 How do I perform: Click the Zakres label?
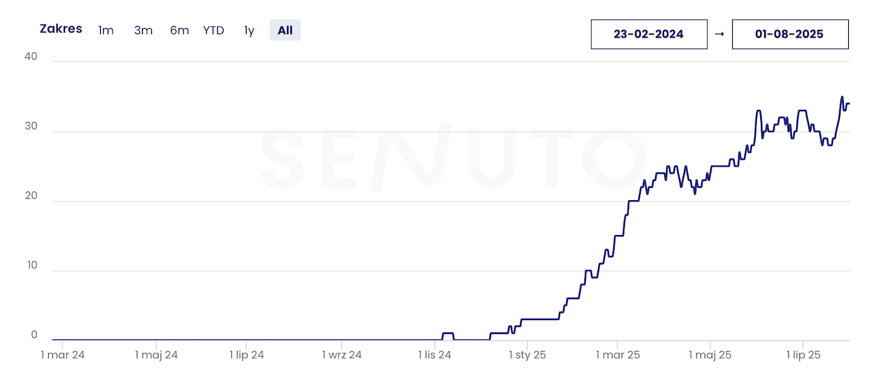pos(61,29)
